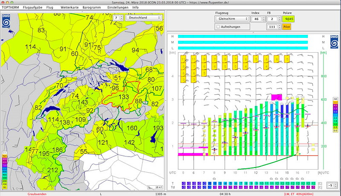Click the FB value field 2
The height and width of the screenshot is (196, 341).
click(272, 19)
